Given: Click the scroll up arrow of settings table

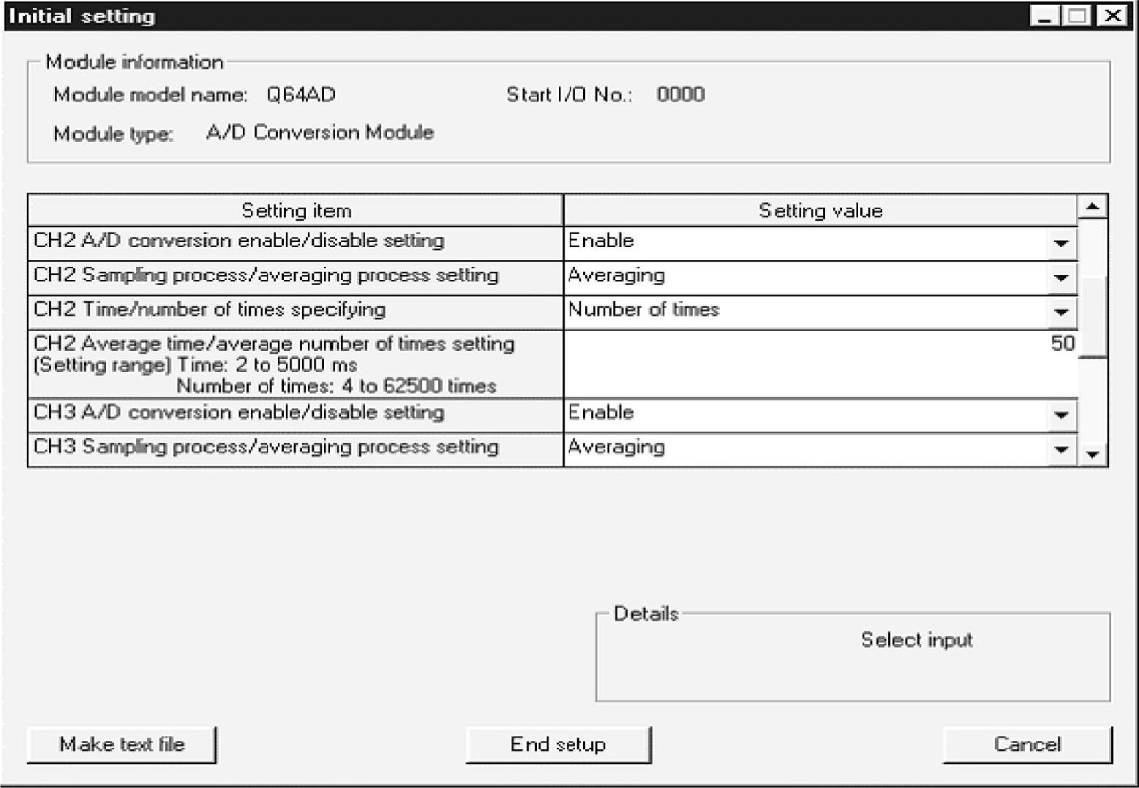Looking at the screenshot, I should click(1093, 207).
